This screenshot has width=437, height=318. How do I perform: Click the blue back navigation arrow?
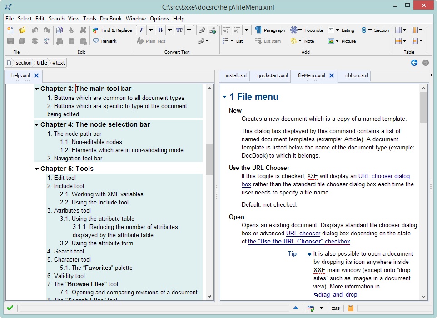click(x=414, y=63)
